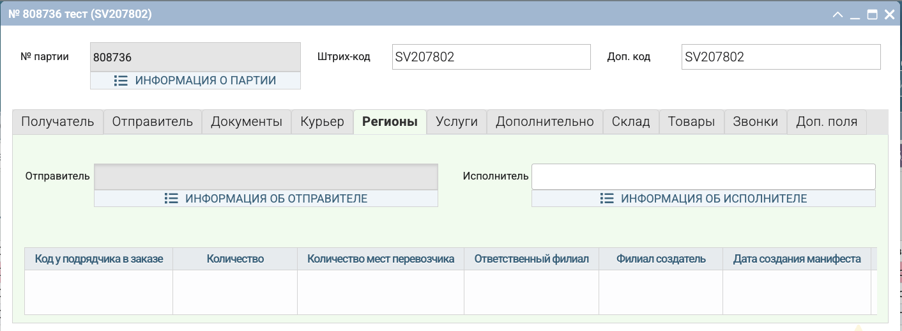The width and height of the screenshot is (902, 331).
Task: Close the № 808736 тест window
Action: 889,14
